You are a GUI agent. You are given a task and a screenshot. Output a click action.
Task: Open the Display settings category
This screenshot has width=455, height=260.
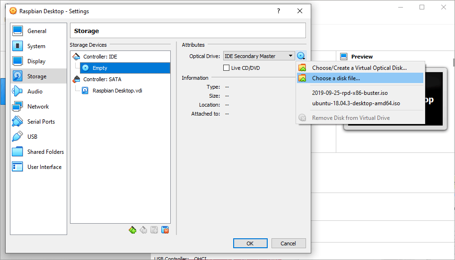point(38,61)
